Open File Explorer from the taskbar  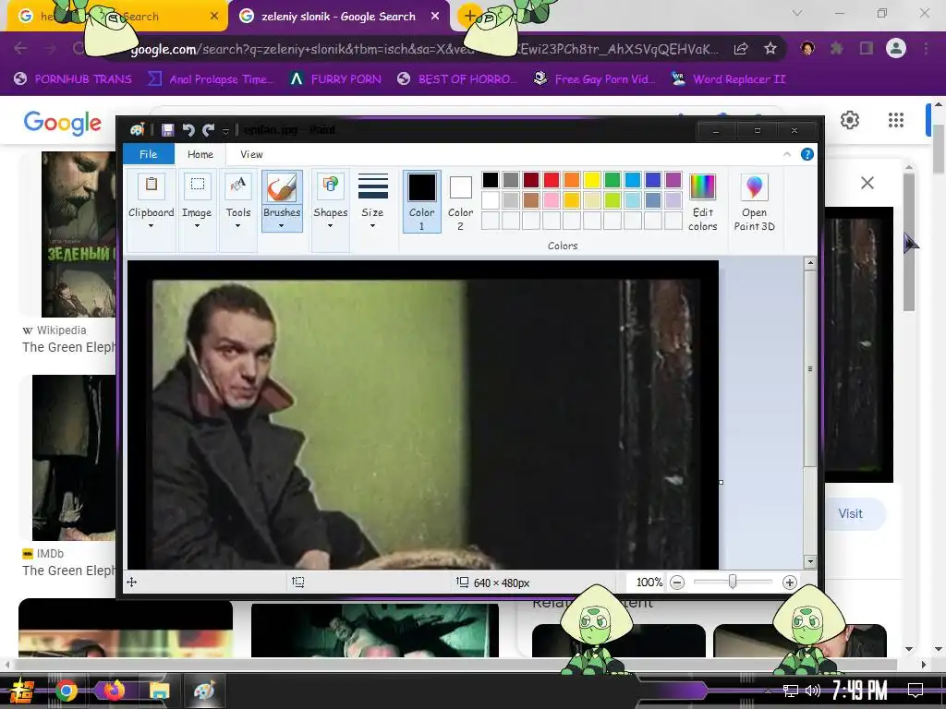[x=159, y=691]
